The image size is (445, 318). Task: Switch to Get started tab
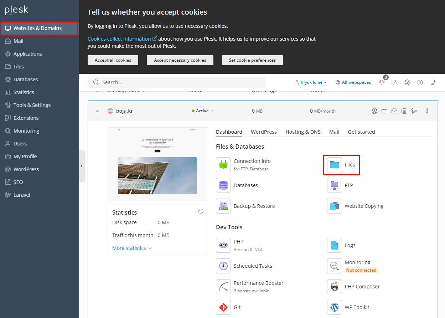point(361,132)
